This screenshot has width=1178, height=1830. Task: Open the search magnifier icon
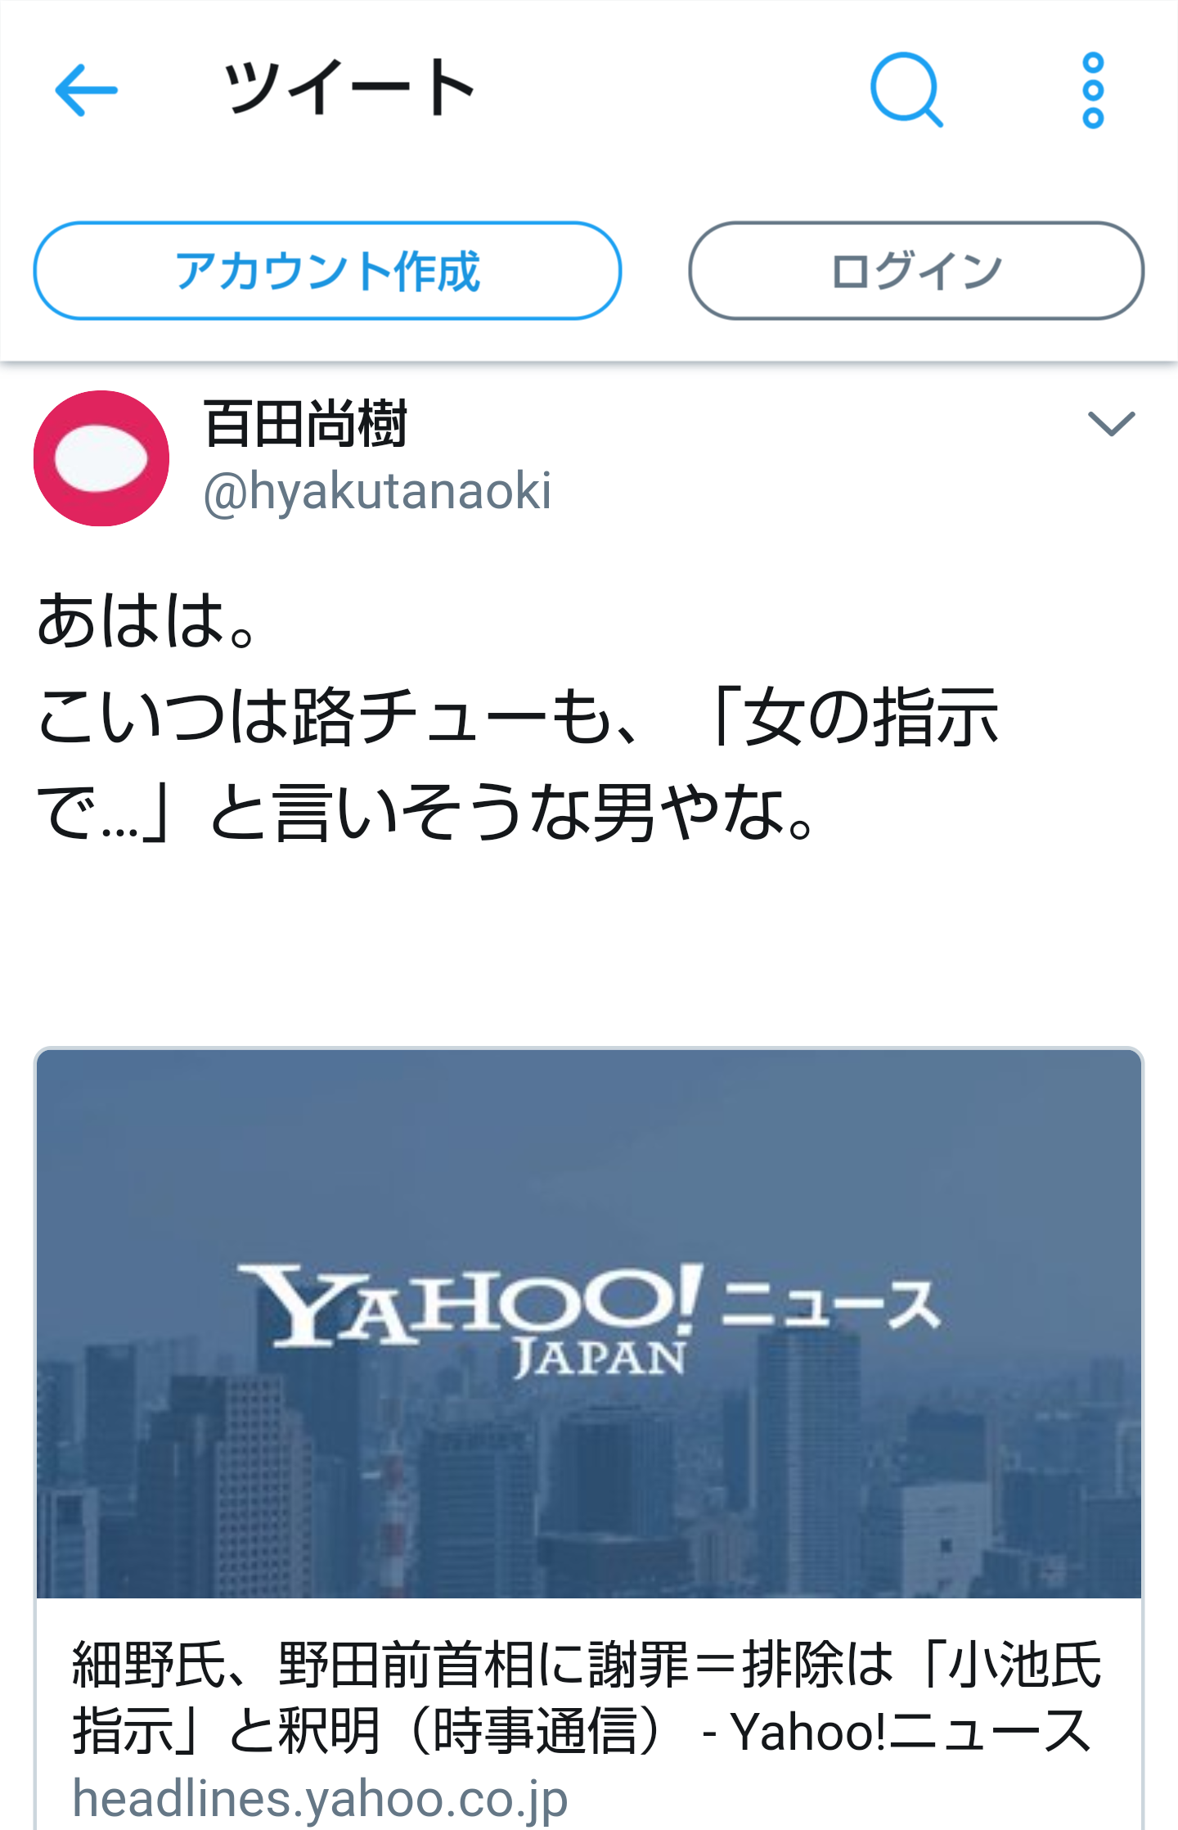(906, 90)
